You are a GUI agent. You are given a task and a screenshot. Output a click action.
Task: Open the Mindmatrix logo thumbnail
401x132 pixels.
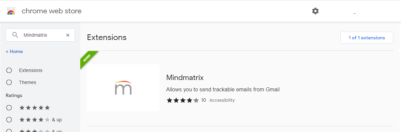(x=123, y=88)
